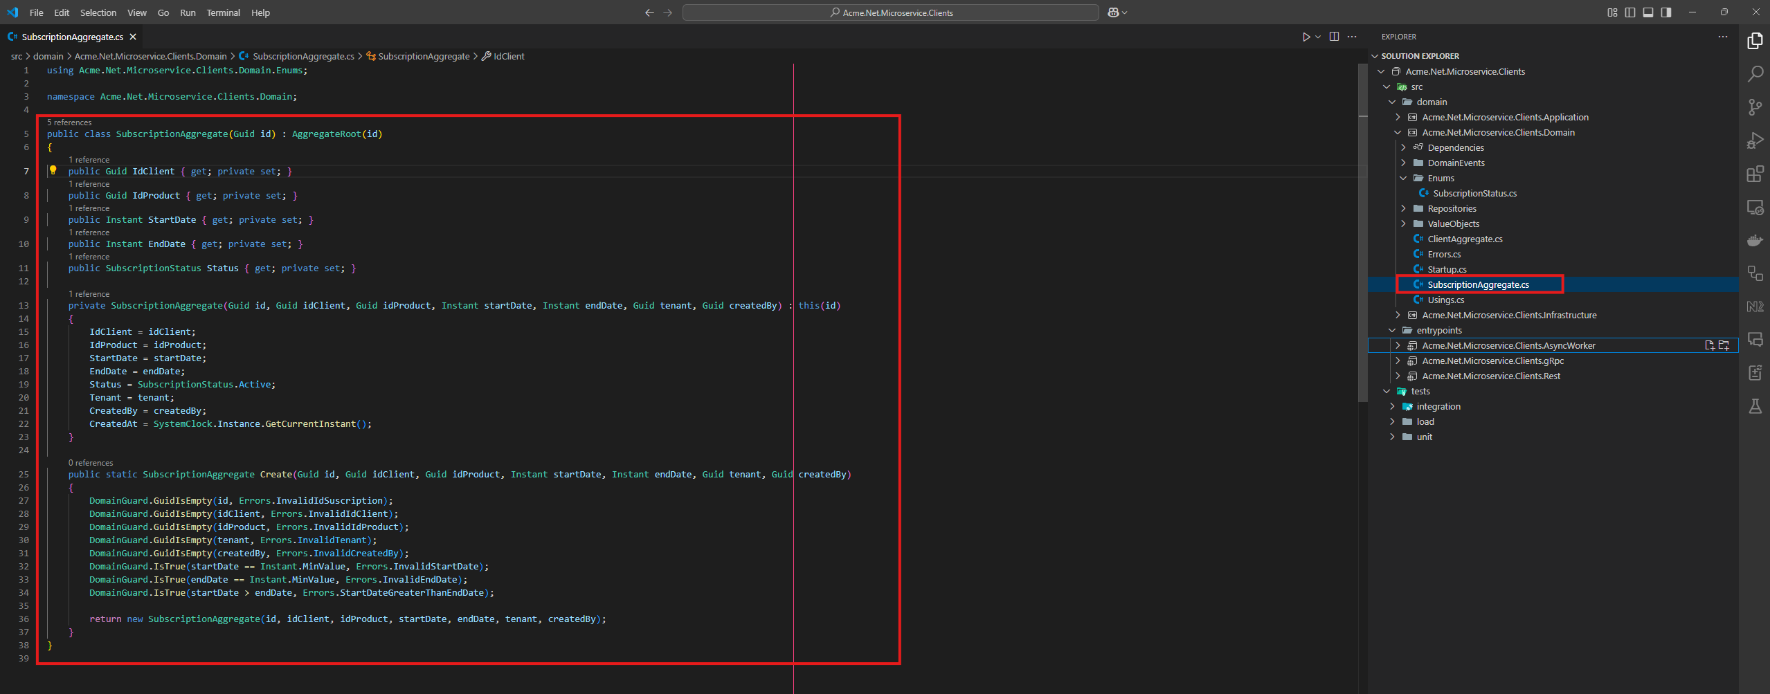Collapse the Enums folder
1770x694 pixels.
click(1402, 178)
